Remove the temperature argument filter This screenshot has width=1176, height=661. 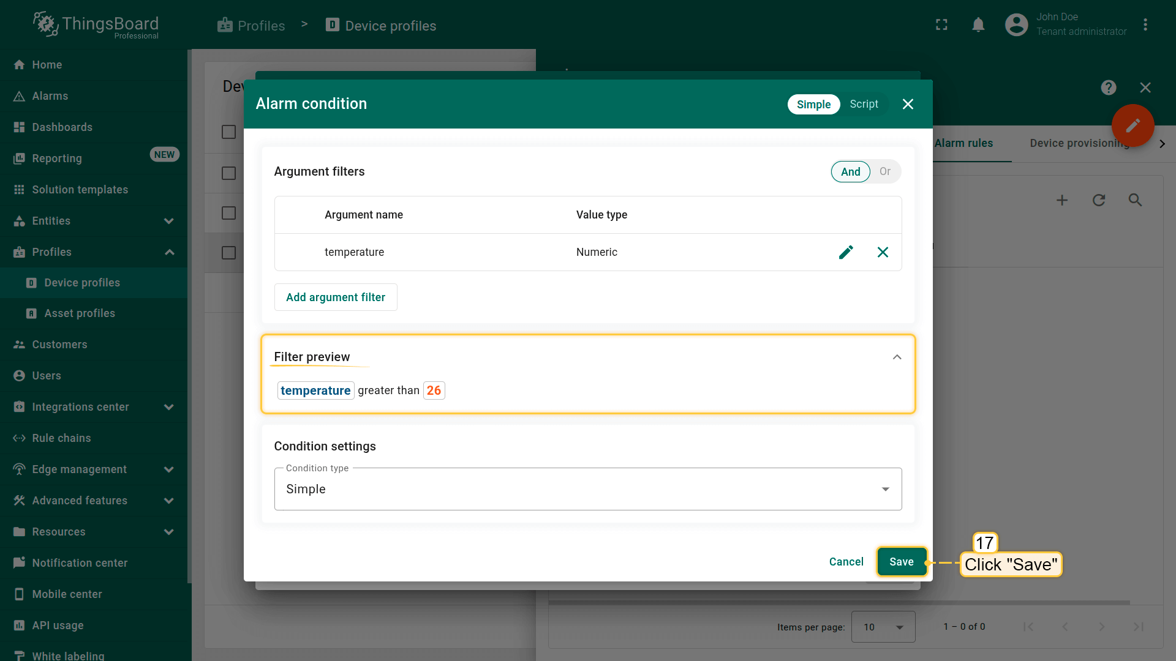[883, 252]
